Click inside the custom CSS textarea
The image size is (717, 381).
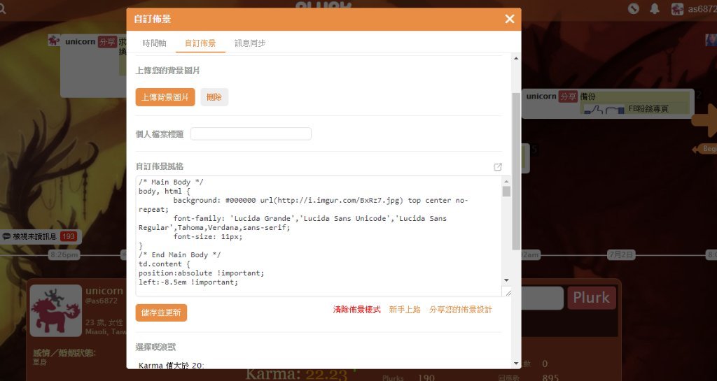pos(319,236)
